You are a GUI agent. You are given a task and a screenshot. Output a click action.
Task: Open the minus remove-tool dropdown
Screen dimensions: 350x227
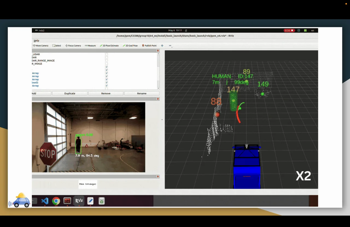point(170,46)
